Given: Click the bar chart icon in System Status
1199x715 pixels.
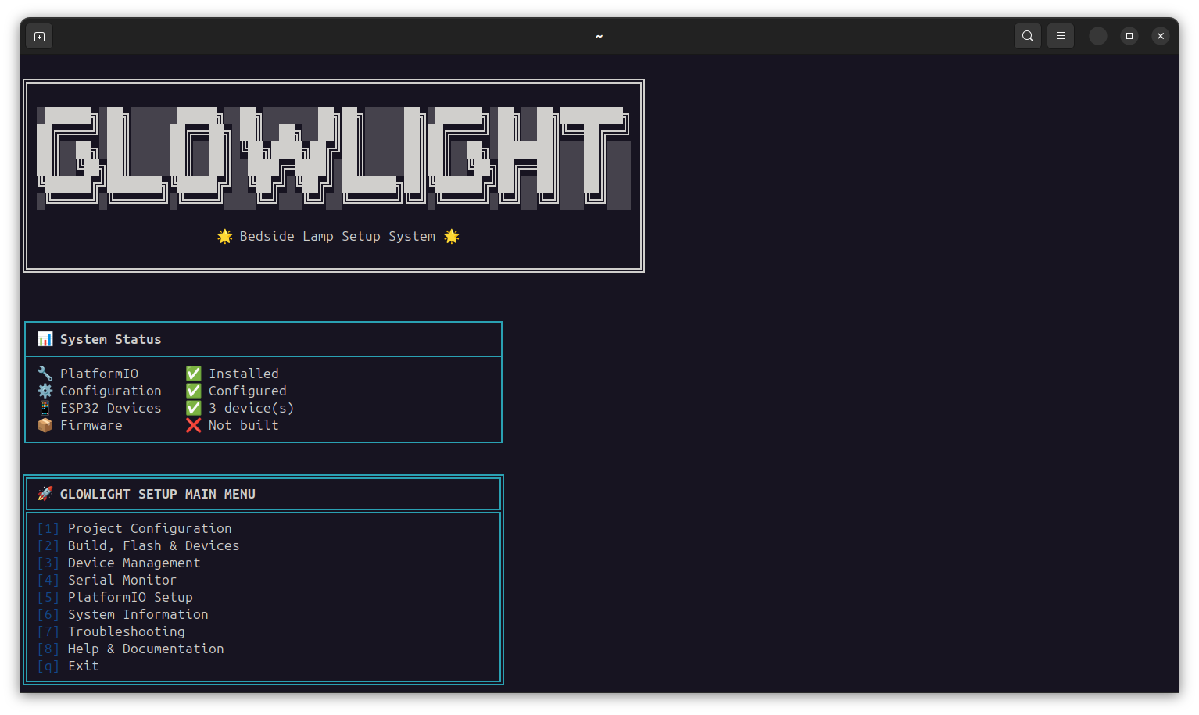Looking at the screenshot, I should 45,339.
